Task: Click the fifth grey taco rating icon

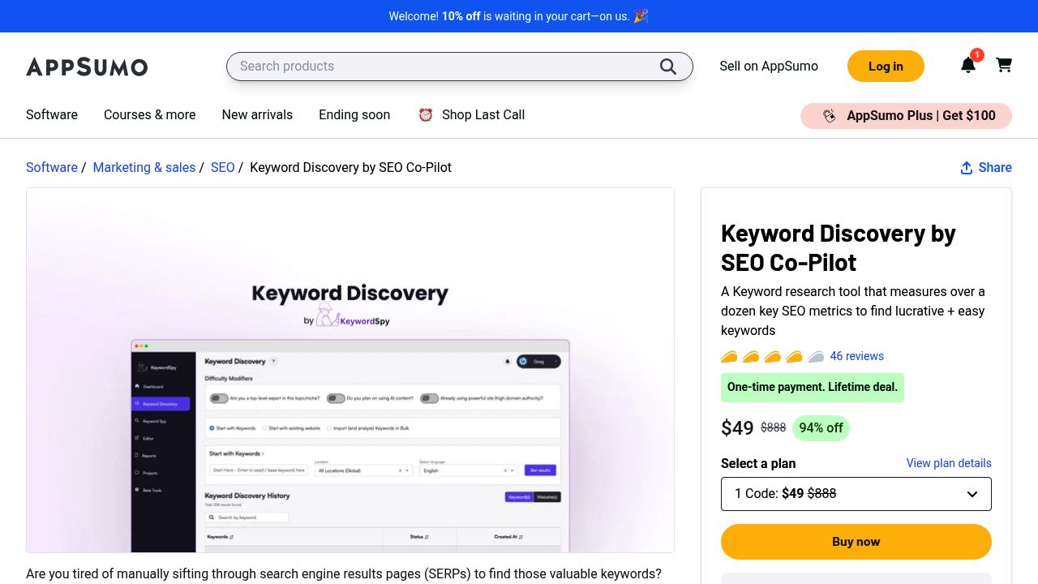Action: click(816, 357)
